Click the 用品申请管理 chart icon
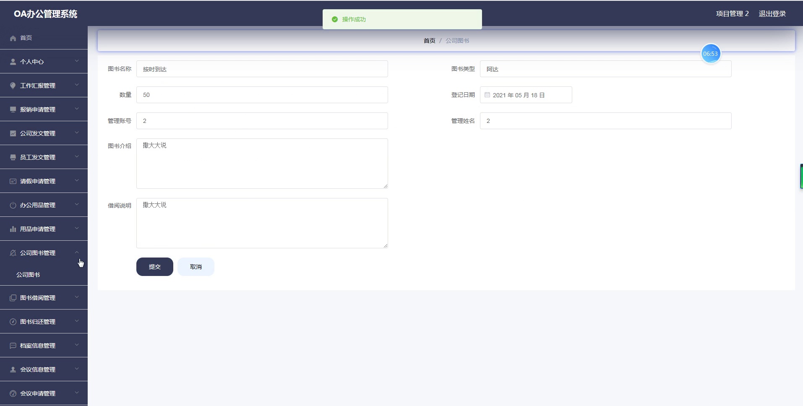The width and height of the screenshot is (803, 406). pyautogui.click(x=12, y=229)
